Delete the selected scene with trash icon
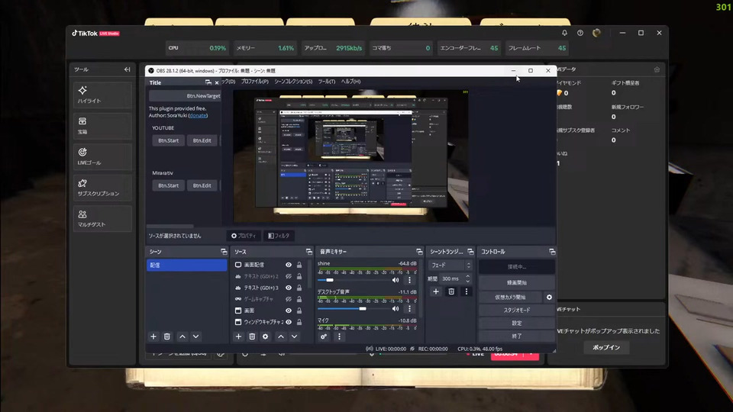This screenshot has height=412, width=733. coord(167,336)
